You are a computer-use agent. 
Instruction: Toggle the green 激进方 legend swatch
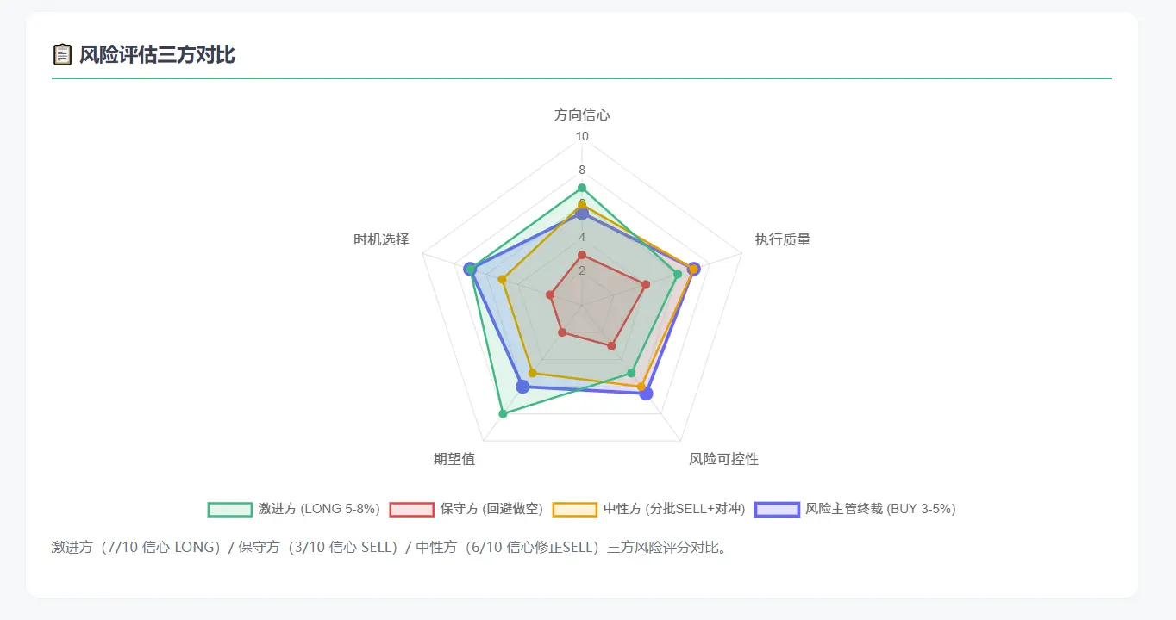(229, 509)
